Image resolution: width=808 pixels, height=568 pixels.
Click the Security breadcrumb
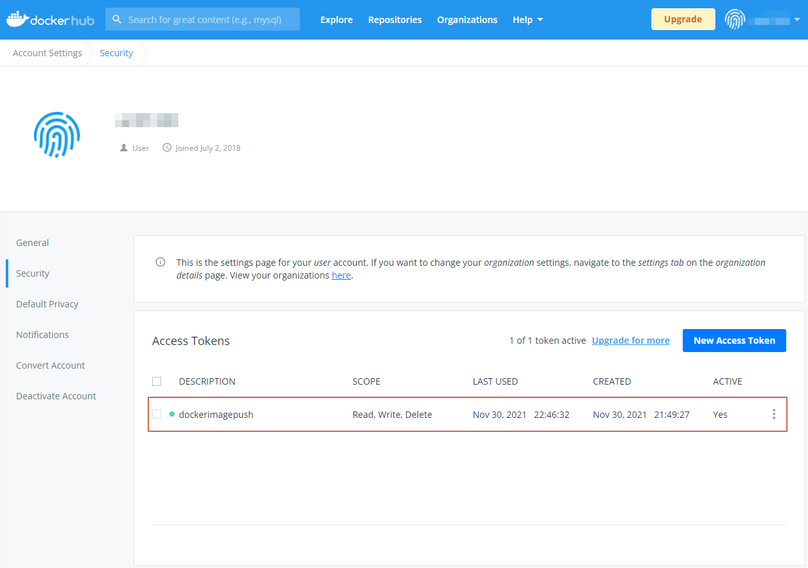[116, 53]
